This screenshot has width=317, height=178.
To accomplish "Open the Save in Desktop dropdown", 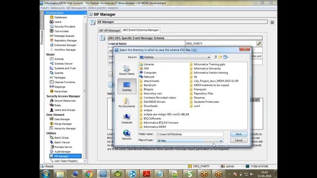I will click(x=209, y=57).
